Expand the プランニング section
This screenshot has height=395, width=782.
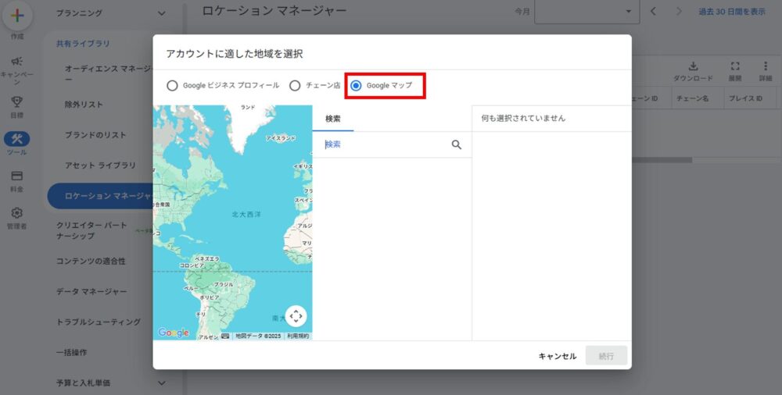click(161, 13)
